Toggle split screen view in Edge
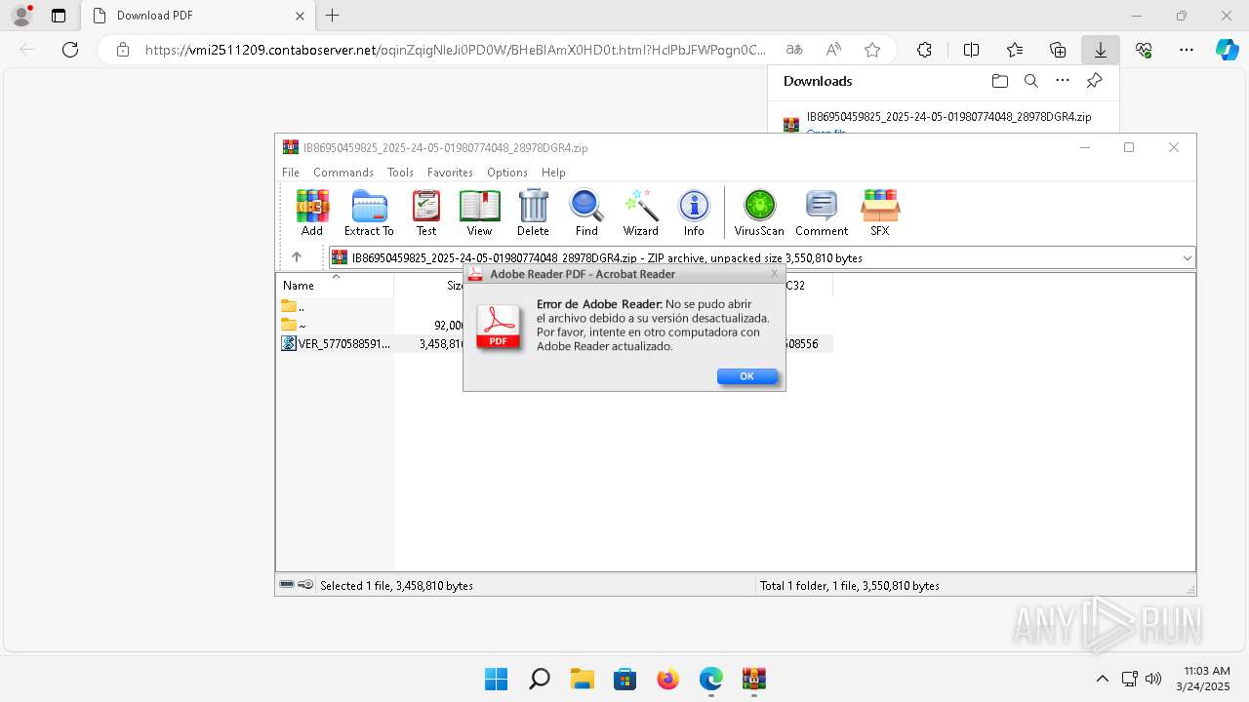Image resolution: width=1249 pixels, height=702 pixels. (972, 50)
